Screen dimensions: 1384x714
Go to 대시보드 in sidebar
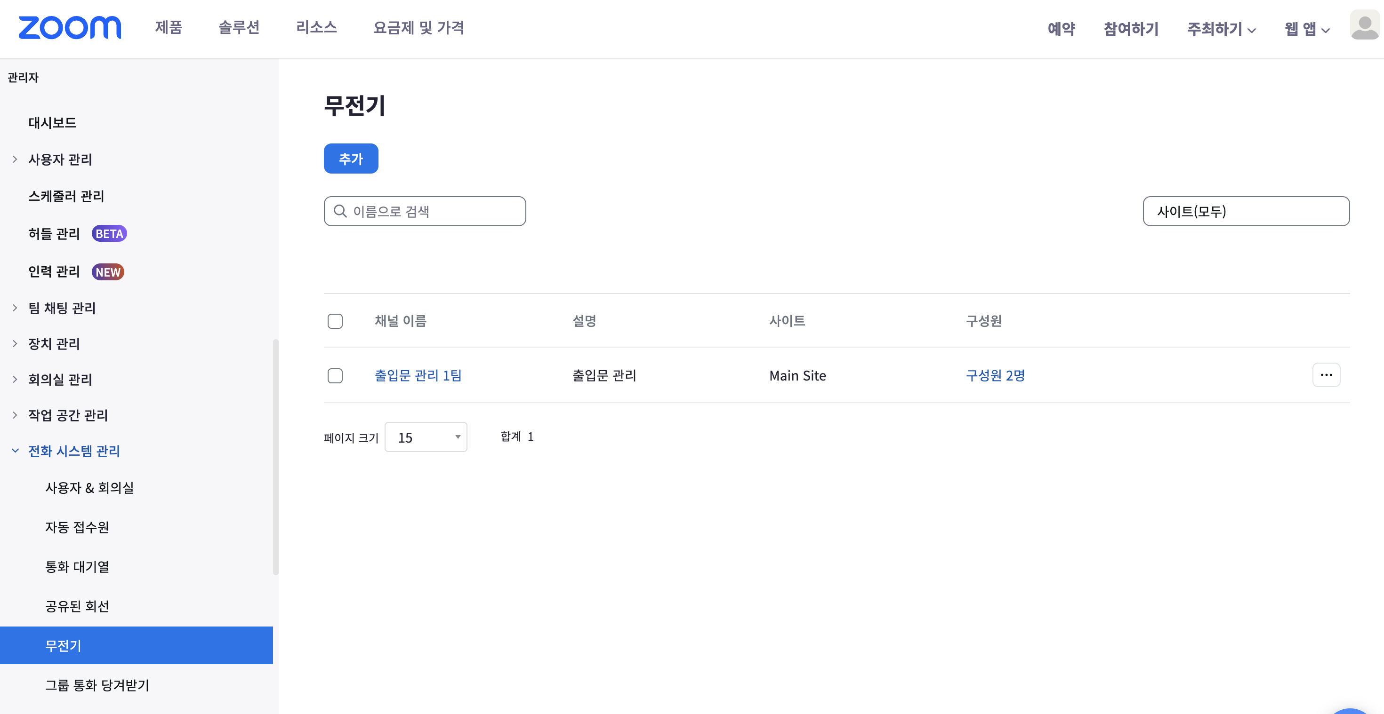[52, 122]
